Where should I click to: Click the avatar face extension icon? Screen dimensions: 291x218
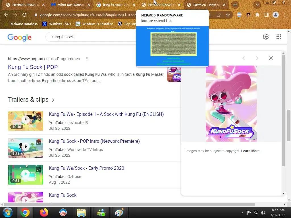point(248,15)
